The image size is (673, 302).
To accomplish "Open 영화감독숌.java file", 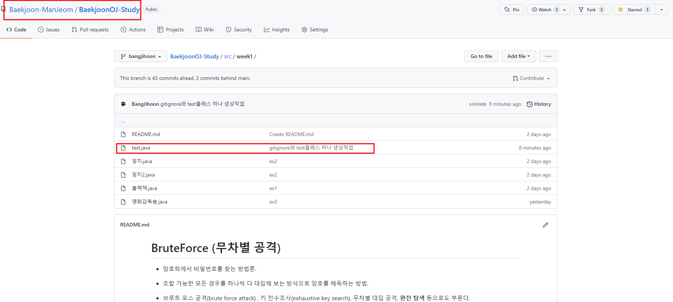I will (149, 202).
